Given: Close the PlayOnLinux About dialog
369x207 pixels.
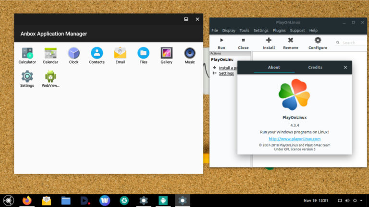Looking at the screenshot, I should click(345, 68).
